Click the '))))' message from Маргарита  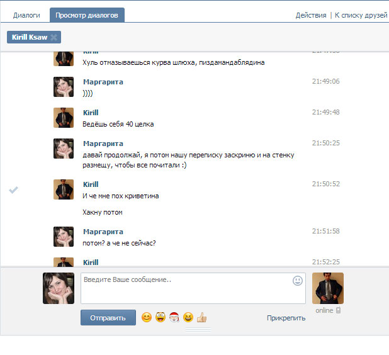87,93
